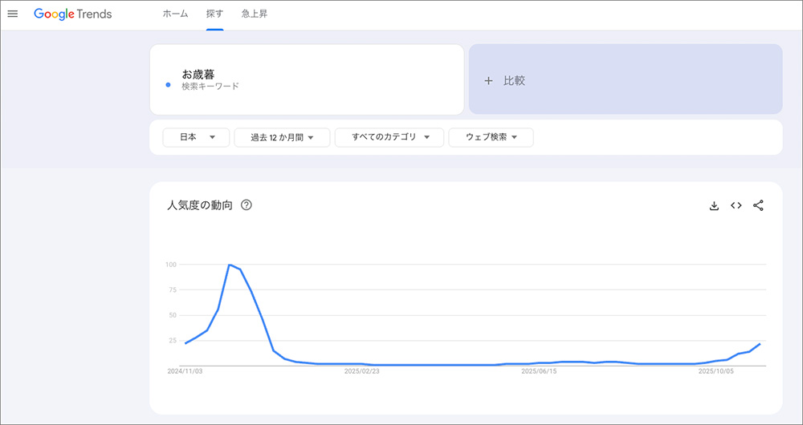Click the 2024/11/03 axis label
The image size is (803, 425).
coord(185,371)
